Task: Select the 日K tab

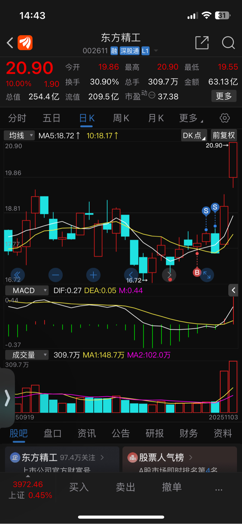Action: pyautogui.click(x=87, y=118)
